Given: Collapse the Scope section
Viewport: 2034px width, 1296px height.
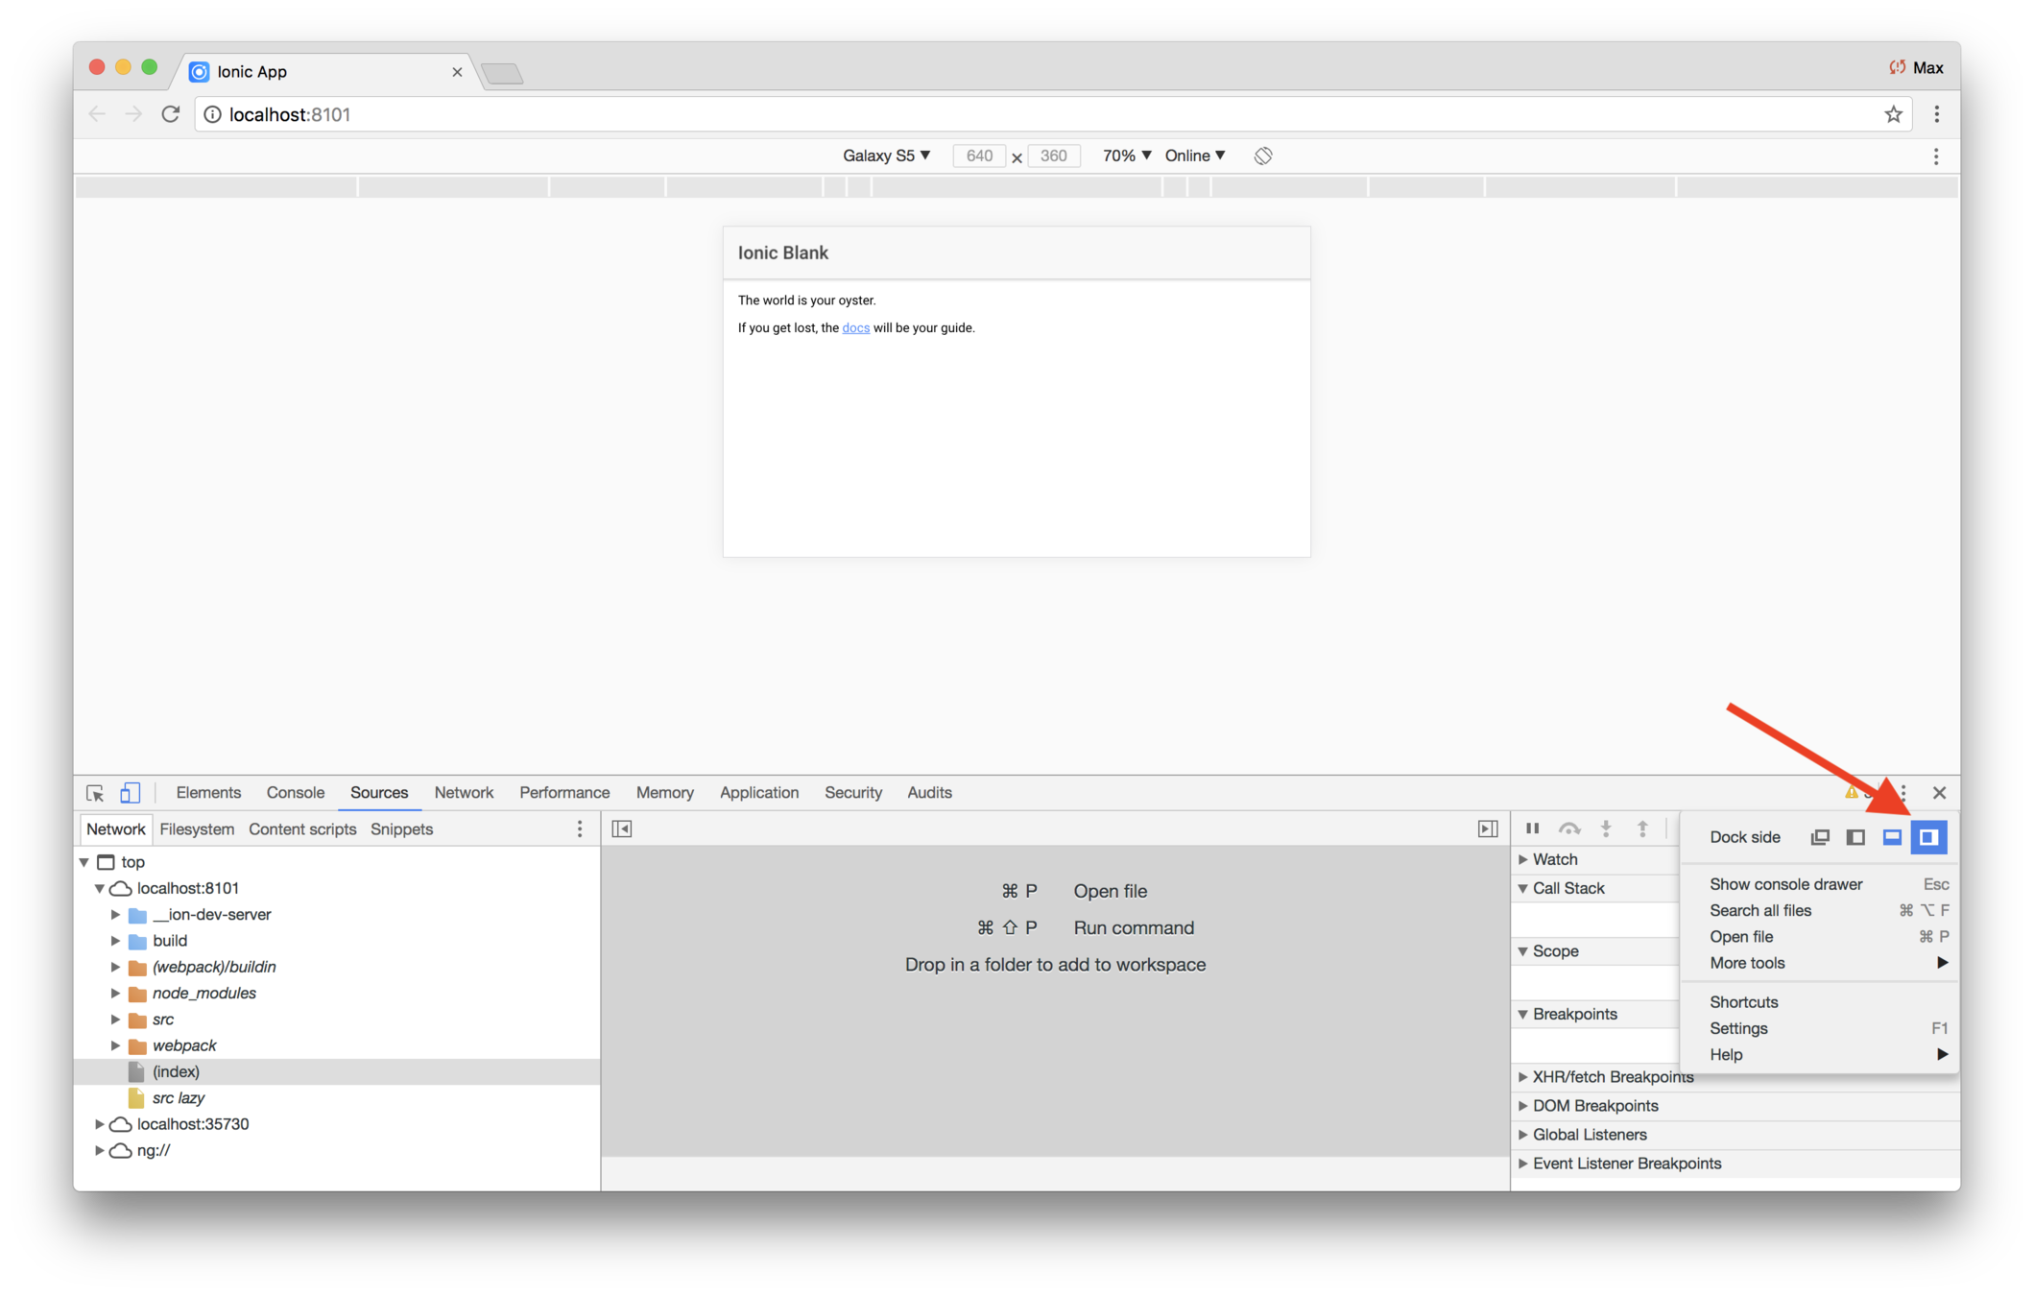Looking at the screenshot, I should pos(1522,951).
